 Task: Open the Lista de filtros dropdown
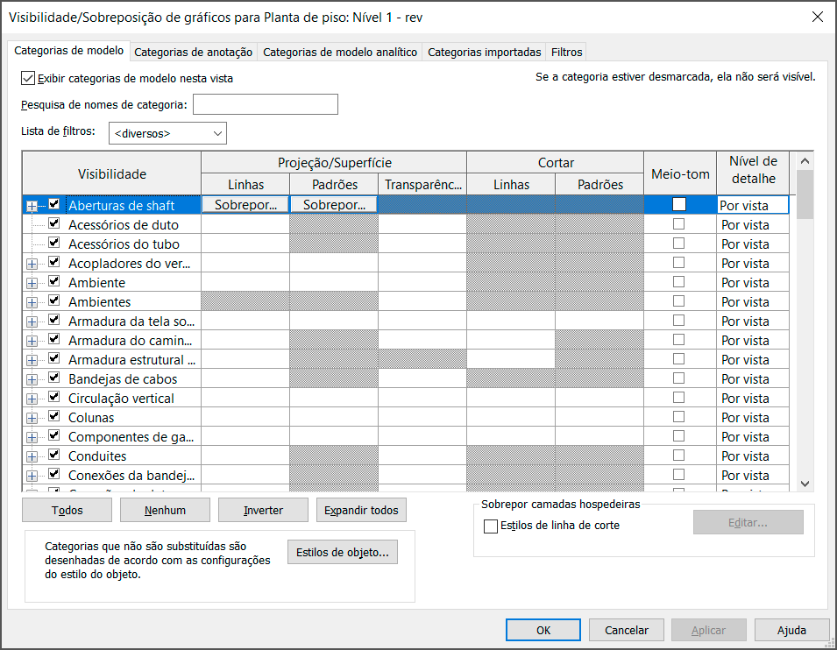tap(167, 133)
